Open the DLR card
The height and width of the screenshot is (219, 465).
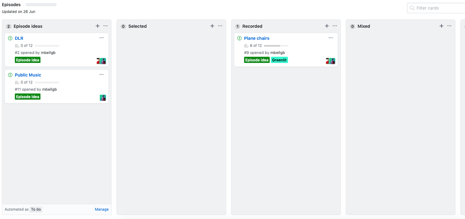coord(19,38)
